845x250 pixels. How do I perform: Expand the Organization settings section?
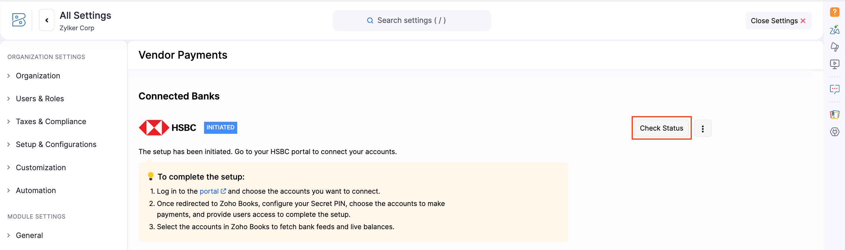click(x=38, y=76)
